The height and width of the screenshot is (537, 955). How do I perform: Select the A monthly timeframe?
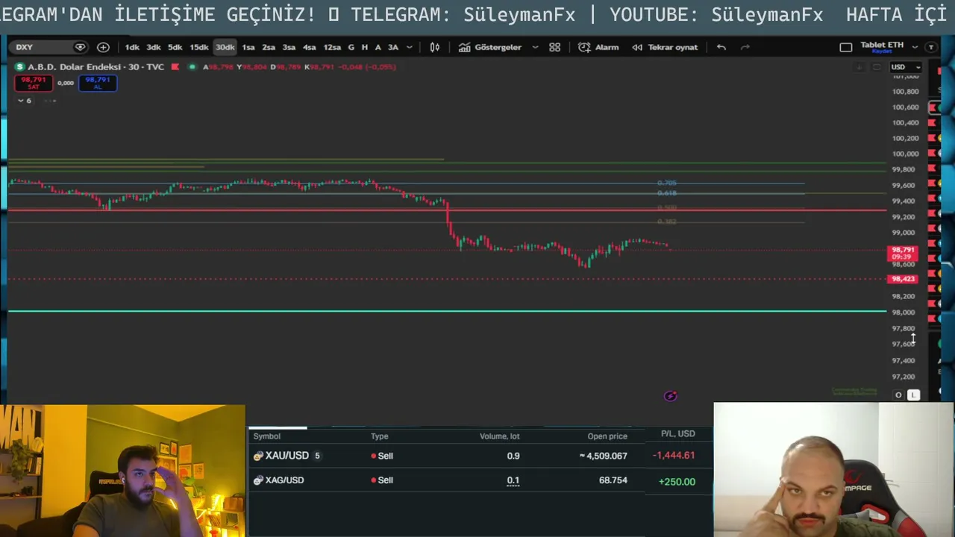click(x=378, y=47)
